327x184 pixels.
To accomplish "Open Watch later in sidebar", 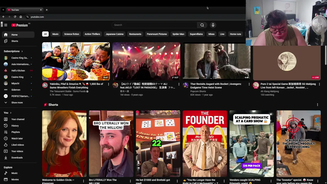I will (x=18, y=139).
